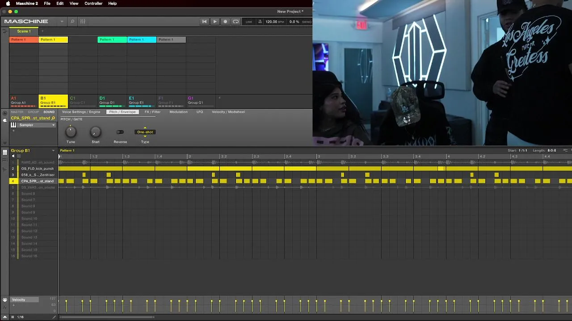Select Group C1
The width and height of the screenshot is (572, 321).
click(83, 101)
